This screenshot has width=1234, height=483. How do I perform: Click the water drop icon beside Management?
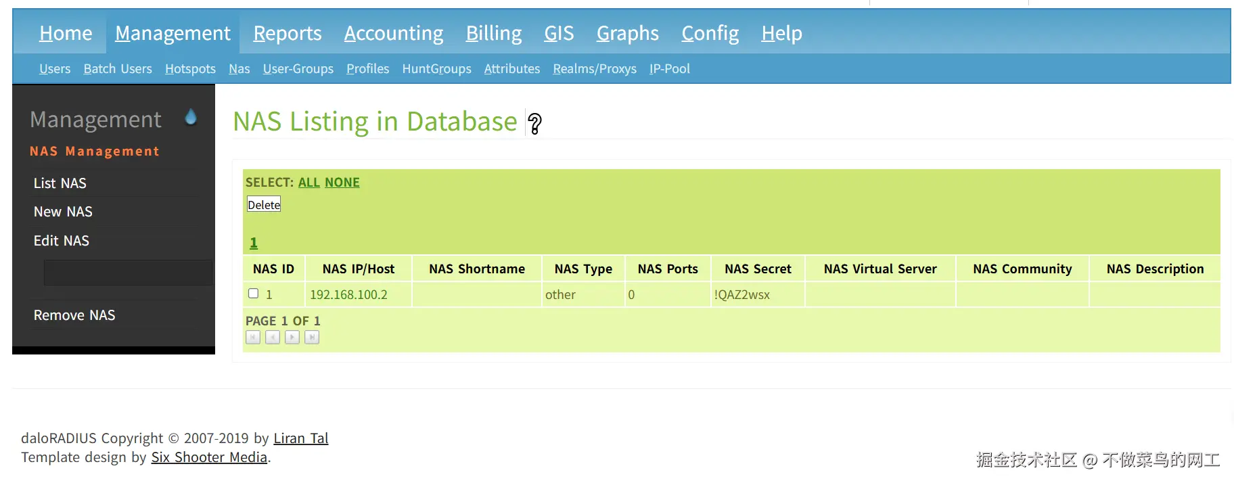coord(191,117)
